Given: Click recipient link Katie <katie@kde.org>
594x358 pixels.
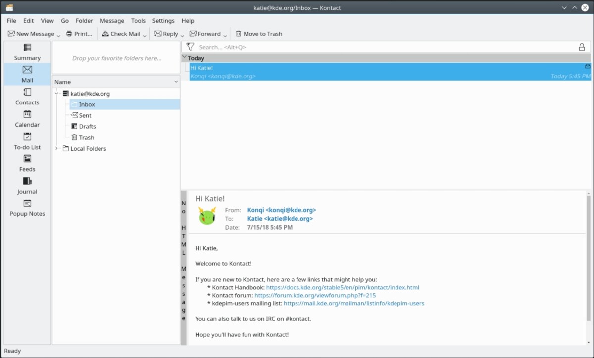Looking at the screenshot, I should 280,218.
